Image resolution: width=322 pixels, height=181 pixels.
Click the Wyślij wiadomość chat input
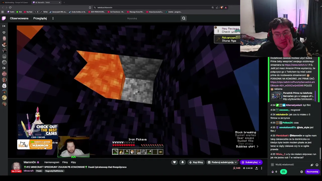291,165
